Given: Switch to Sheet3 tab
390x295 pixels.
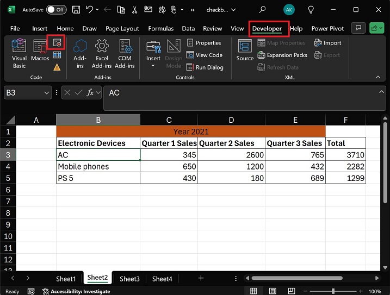Looking at the screenshot, I should 129,279.
